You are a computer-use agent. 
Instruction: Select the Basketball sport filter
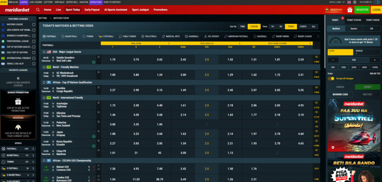69,36
